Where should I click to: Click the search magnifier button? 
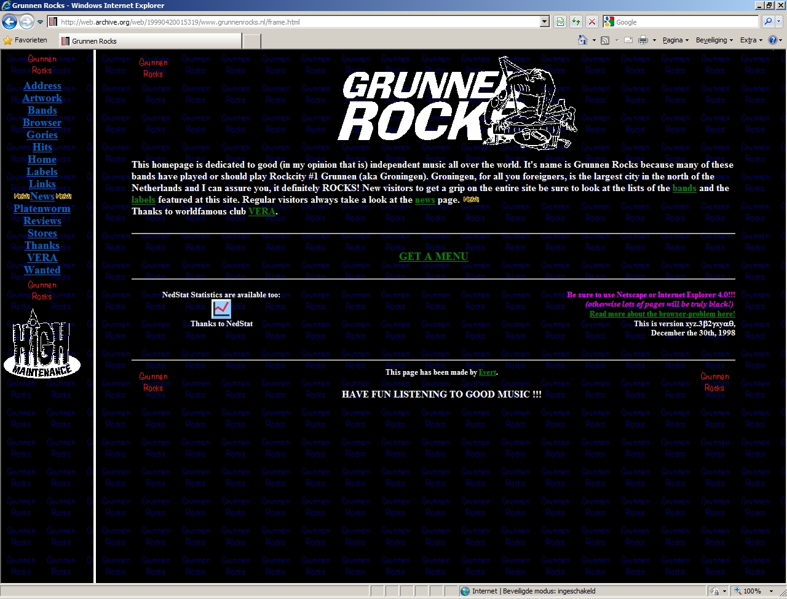coord(767,22)
